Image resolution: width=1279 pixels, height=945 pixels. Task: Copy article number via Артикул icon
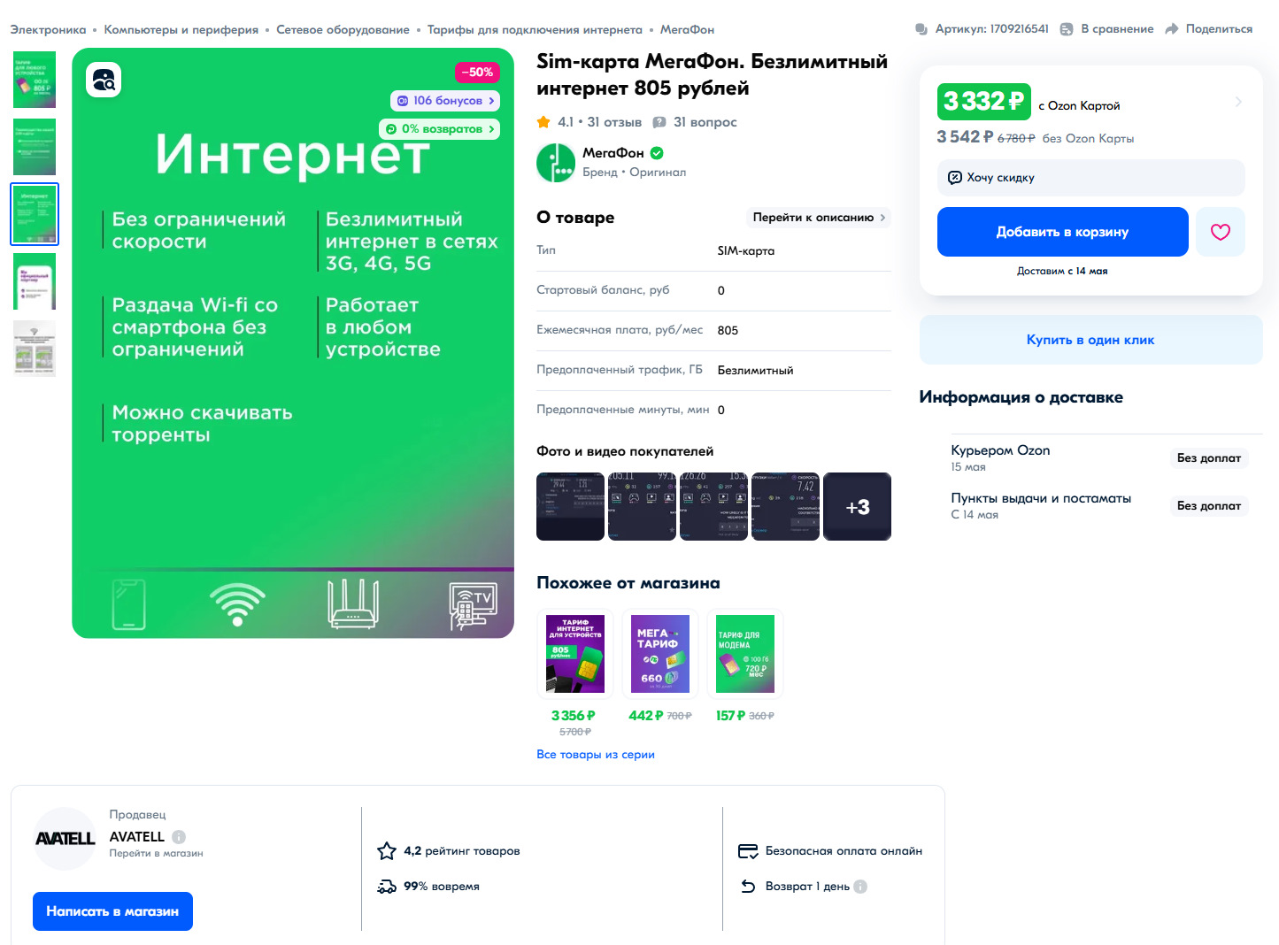921,29
